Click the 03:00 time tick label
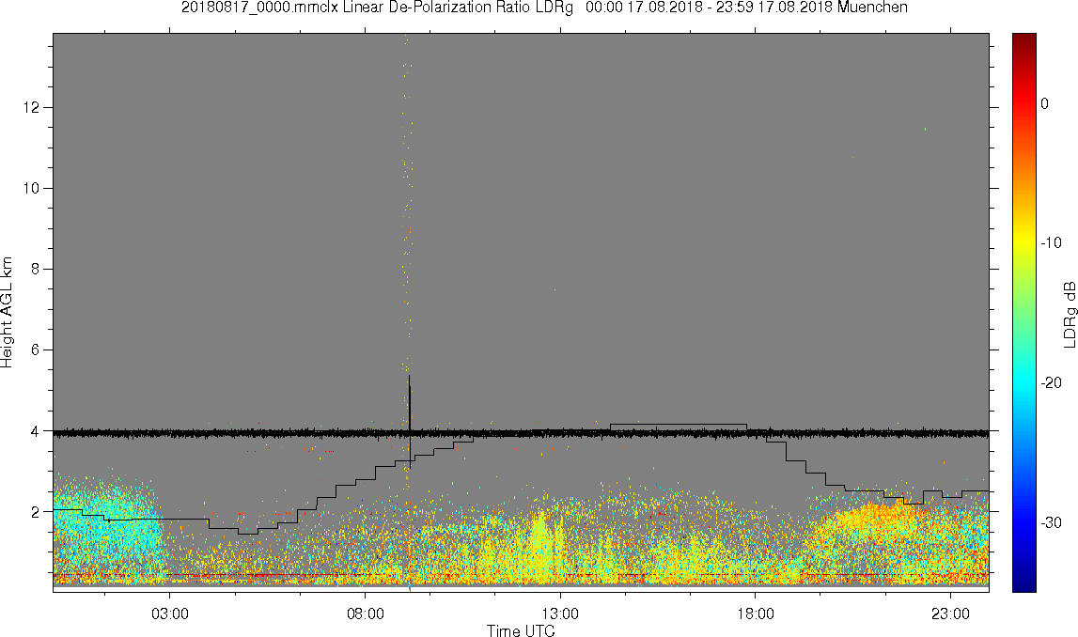 [x=170, y=613]
